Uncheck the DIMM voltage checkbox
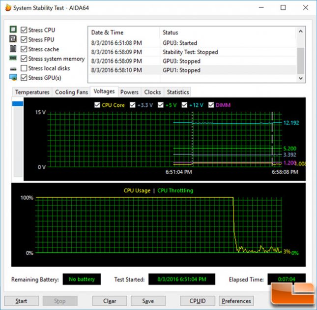317x310 pixels. tap(211, 105)
